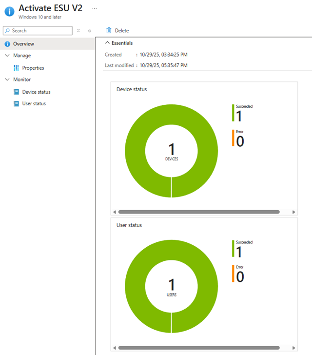Click orange Error swatch in User status
312x355 pixels.
tap(233, 274)
